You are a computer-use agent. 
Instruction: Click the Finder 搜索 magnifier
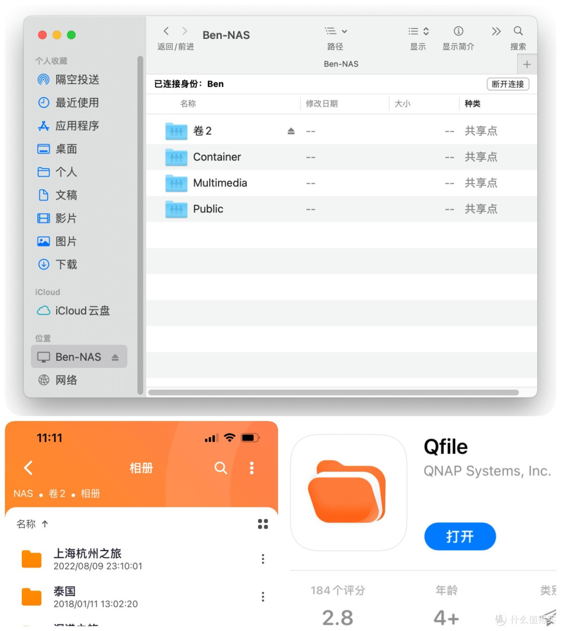(518, 31)
